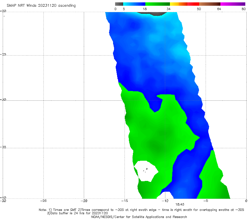
Task: Select the cyan-to-blue 5–18 color bar segment
Action: pos(134,4)
